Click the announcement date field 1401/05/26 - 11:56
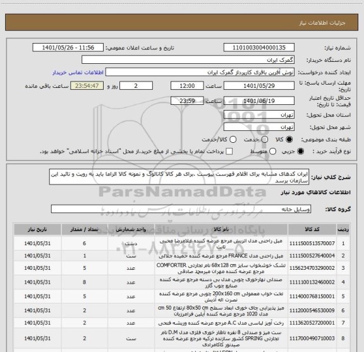364x352 pixels. click(x=68, y=47)
